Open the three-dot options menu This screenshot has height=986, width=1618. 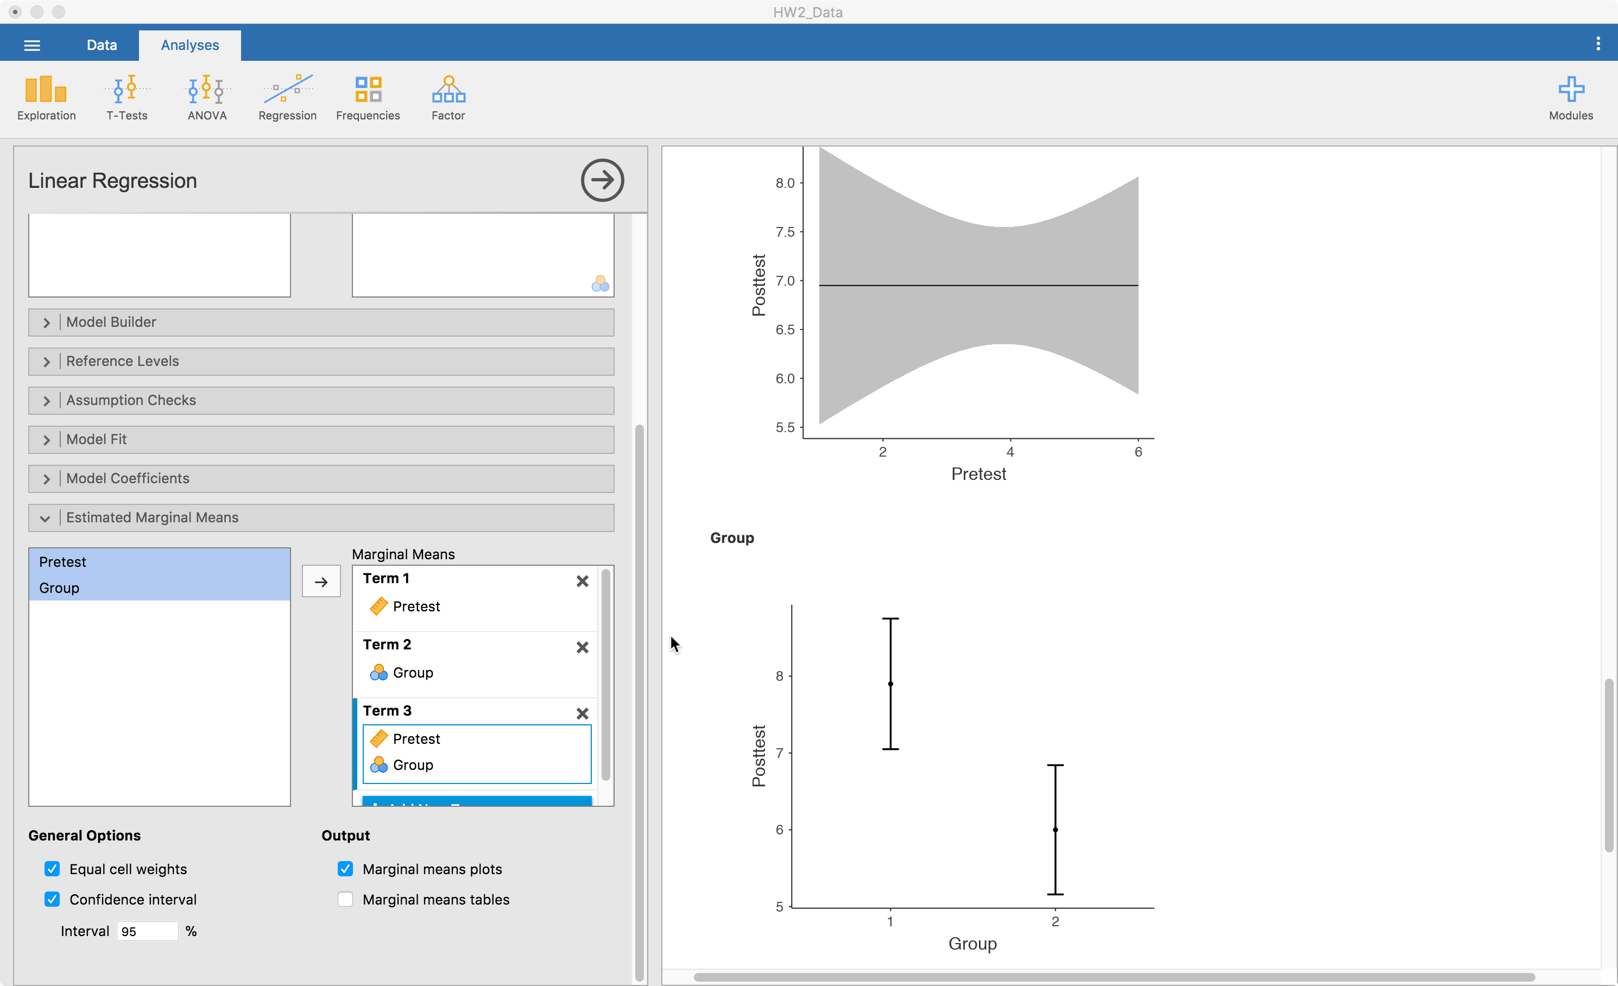(x=1598, y=44)
